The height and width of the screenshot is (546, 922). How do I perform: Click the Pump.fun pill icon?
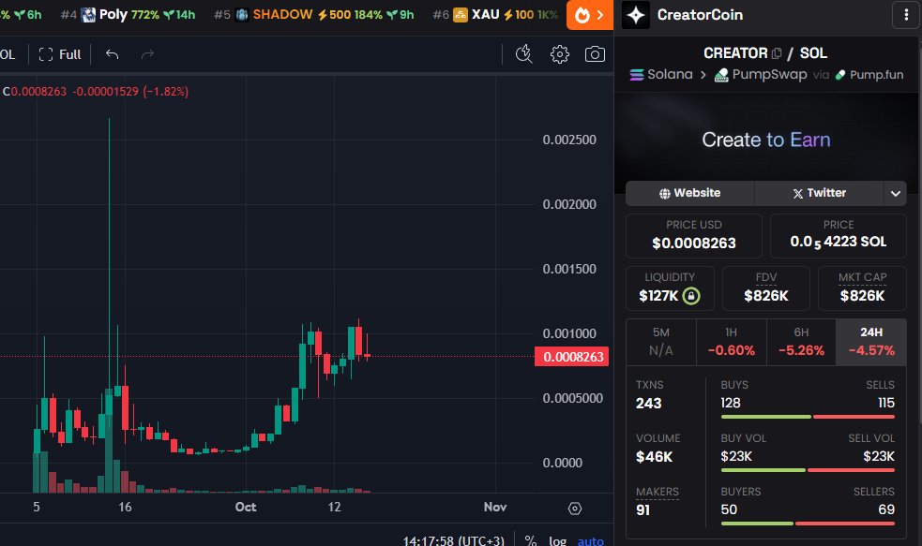tap(840, 75)
